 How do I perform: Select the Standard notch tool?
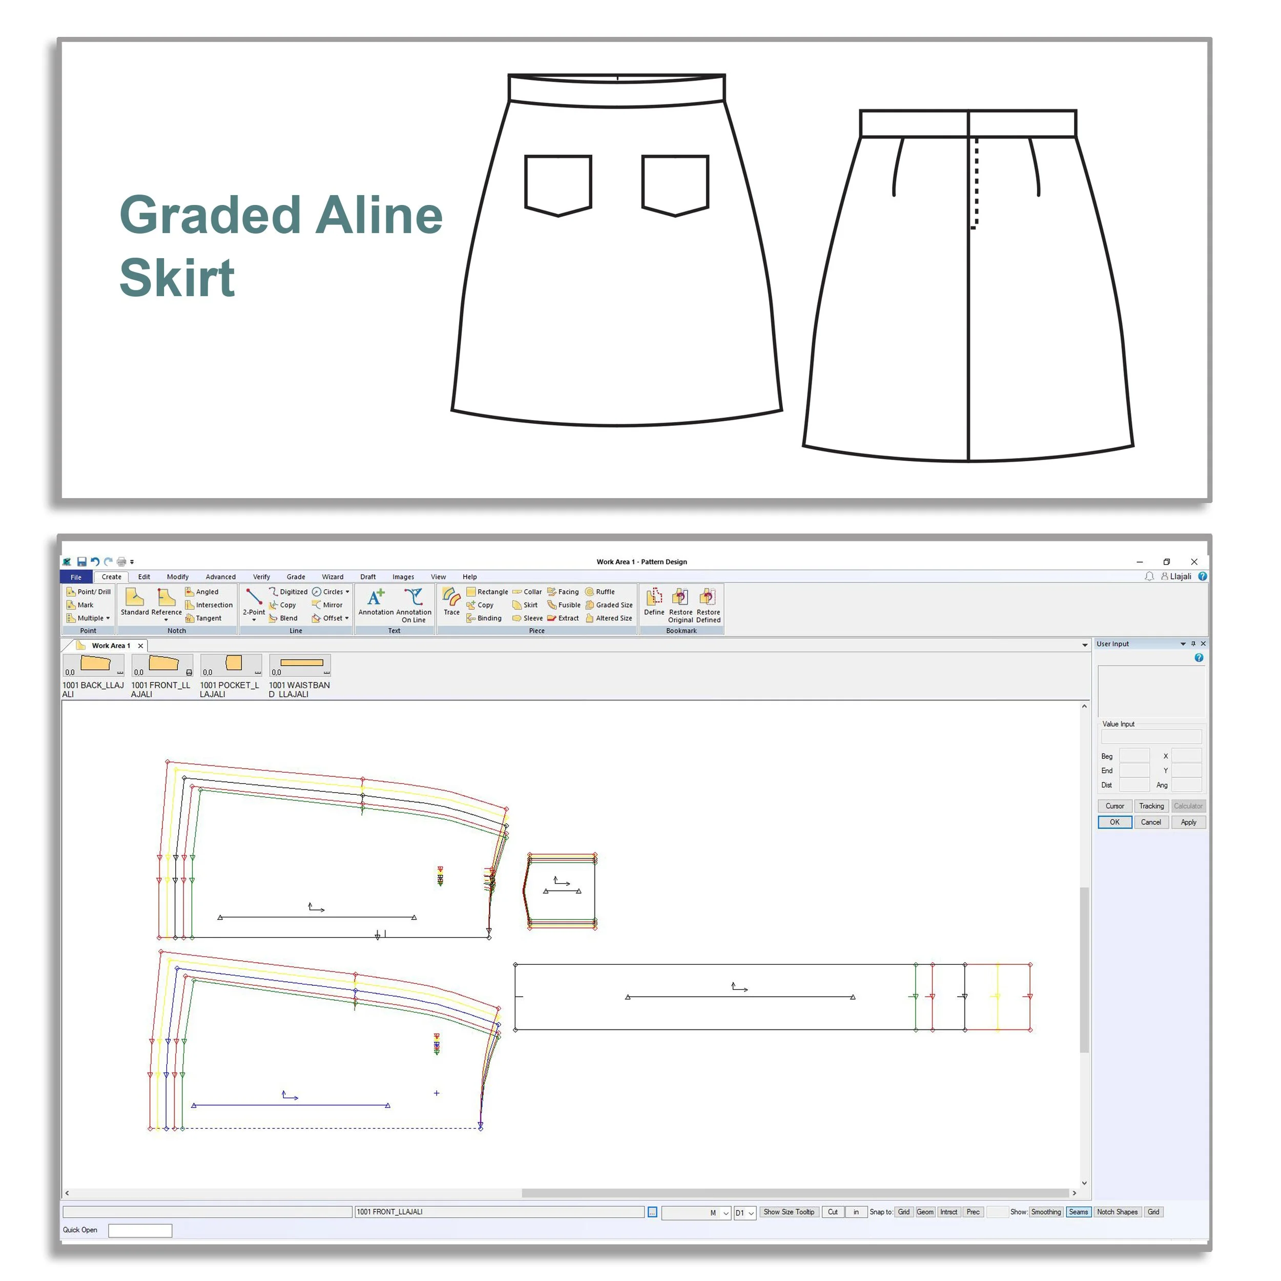click(135, 602)
